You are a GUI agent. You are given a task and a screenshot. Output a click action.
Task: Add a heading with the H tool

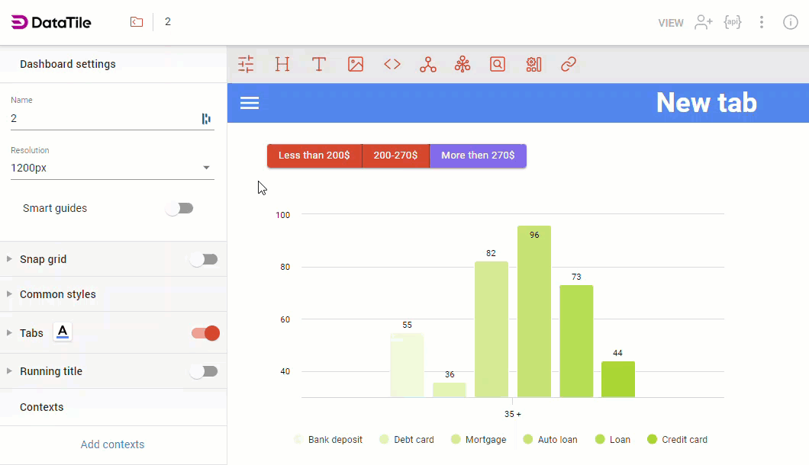pos(282,65)
